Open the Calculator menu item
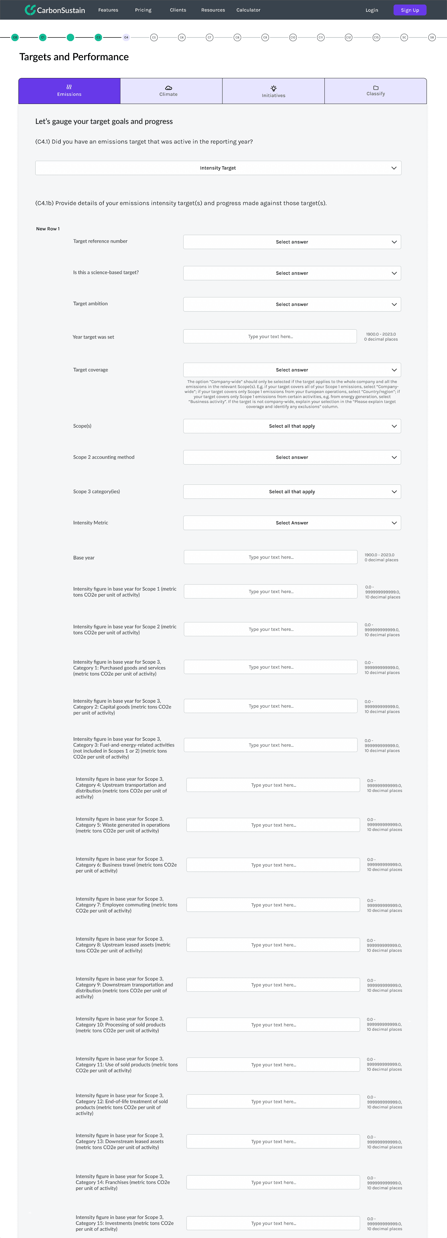The width and height of the screenshot is (447, 1238). coord(248,10)
